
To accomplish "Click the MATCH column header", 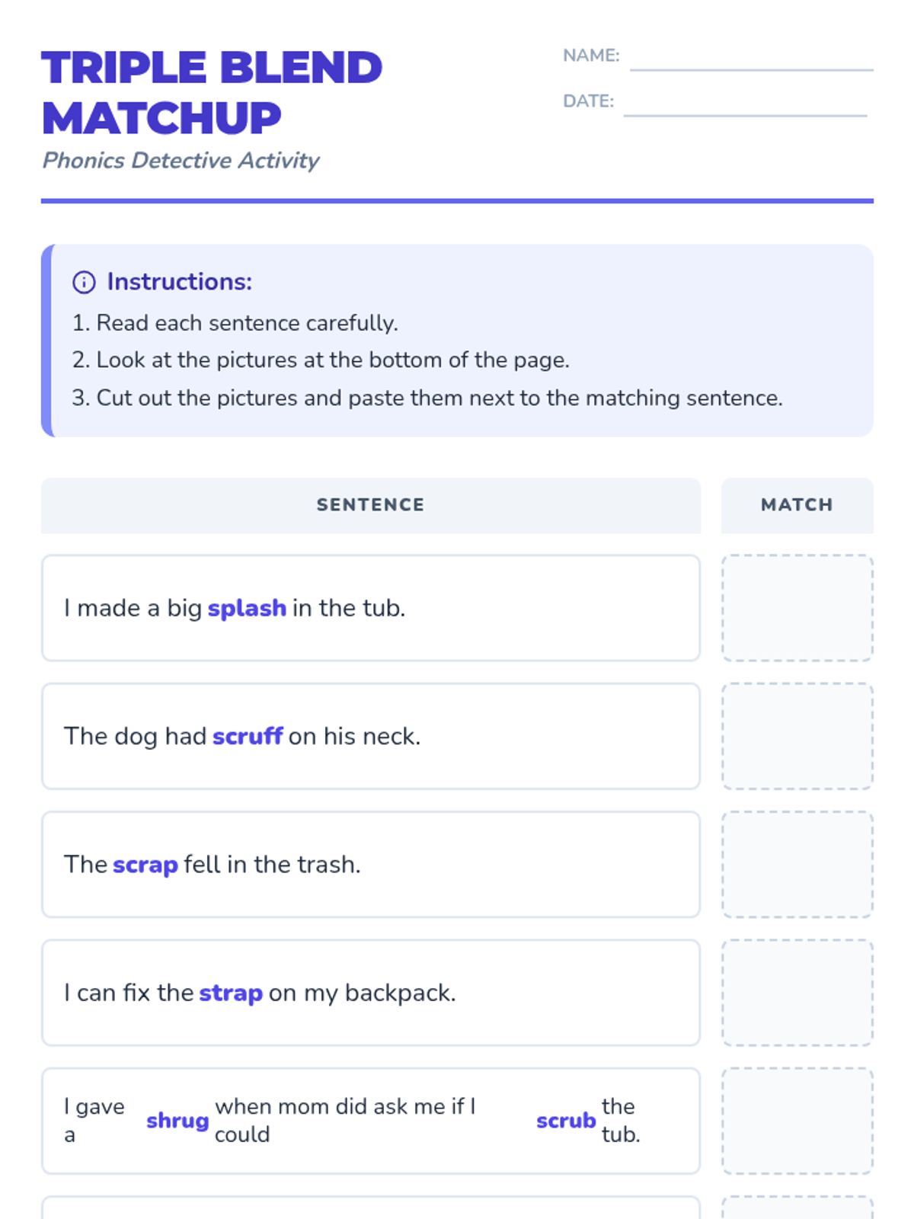I will tap(797, 505).
